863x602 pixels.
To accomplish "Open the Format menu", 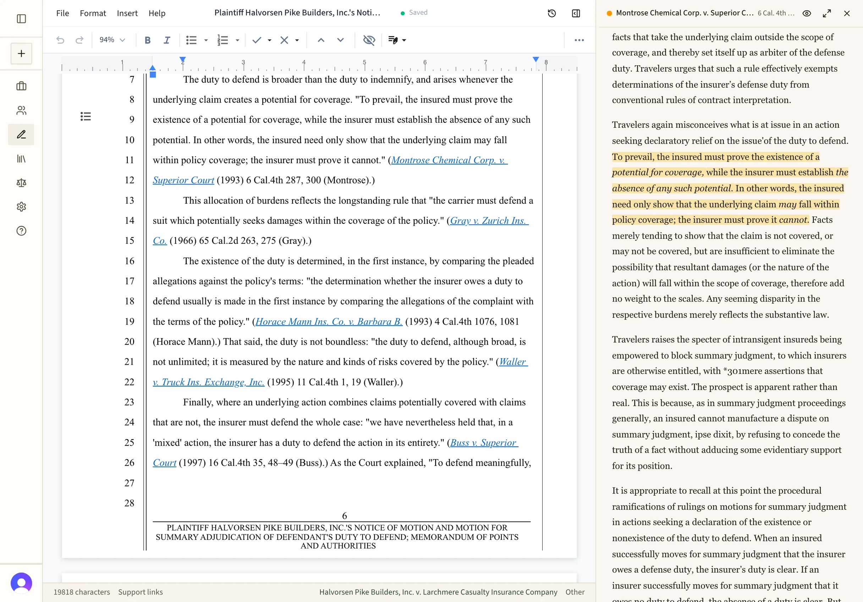I will [93, 13].
